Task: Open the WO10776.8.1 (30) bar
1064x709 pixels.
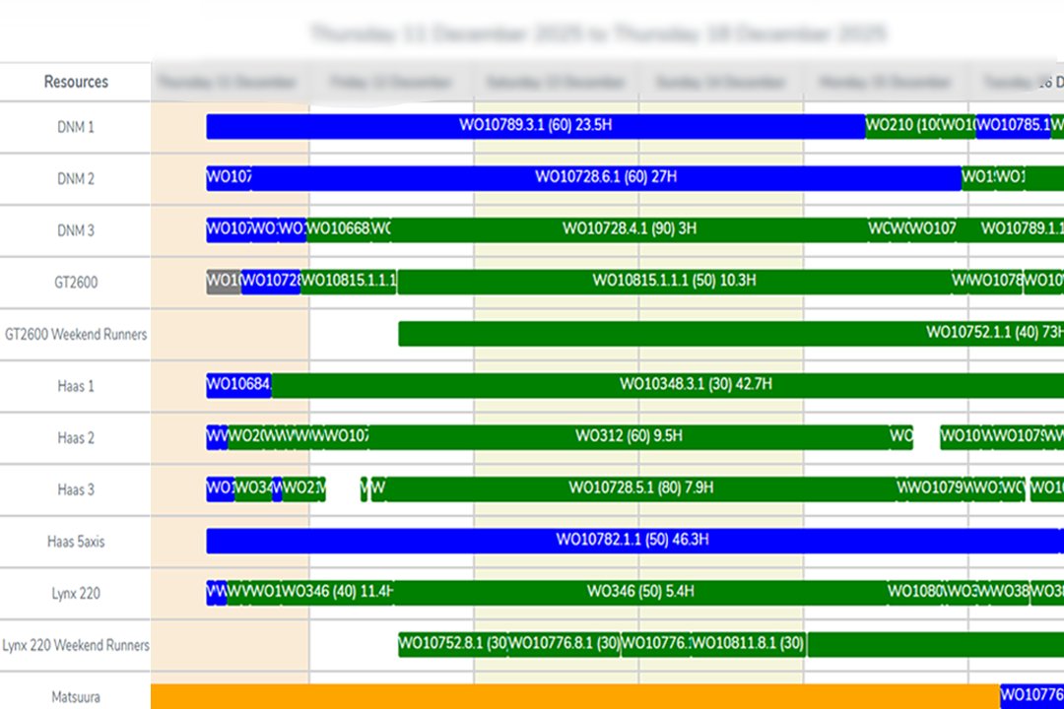Action: click(x=564, y=644)
